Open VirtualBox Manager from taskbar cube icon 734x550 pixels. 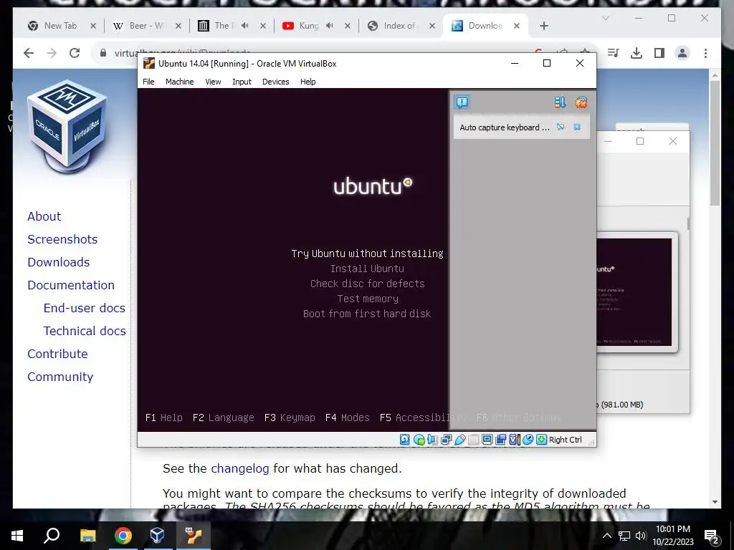point(157,536)
